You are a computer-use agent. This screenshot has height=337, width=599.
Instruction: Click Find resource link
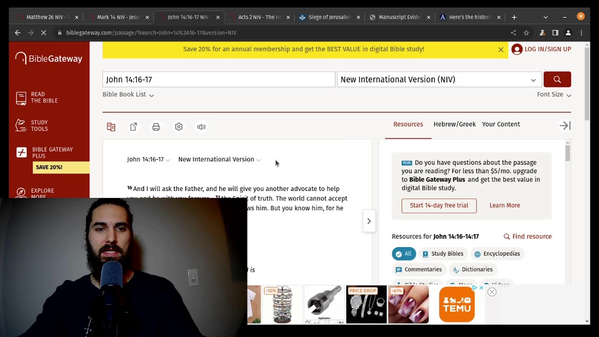pyautogui.click(x=527, y=236)
